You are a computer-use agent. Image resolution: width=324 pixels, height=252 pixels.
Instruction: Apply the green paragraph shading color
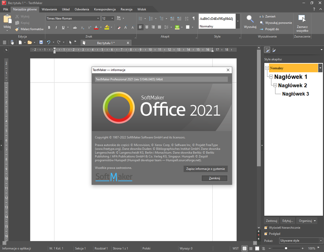point(177,27)
